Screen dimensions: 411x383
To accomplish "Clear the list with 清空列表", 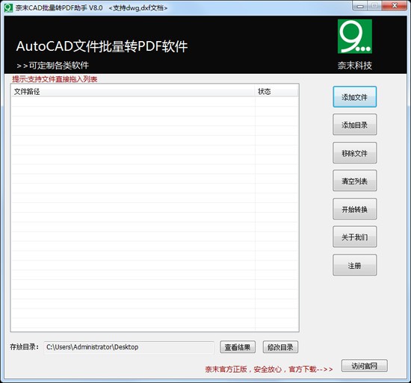I will click(x=355, y=181).
